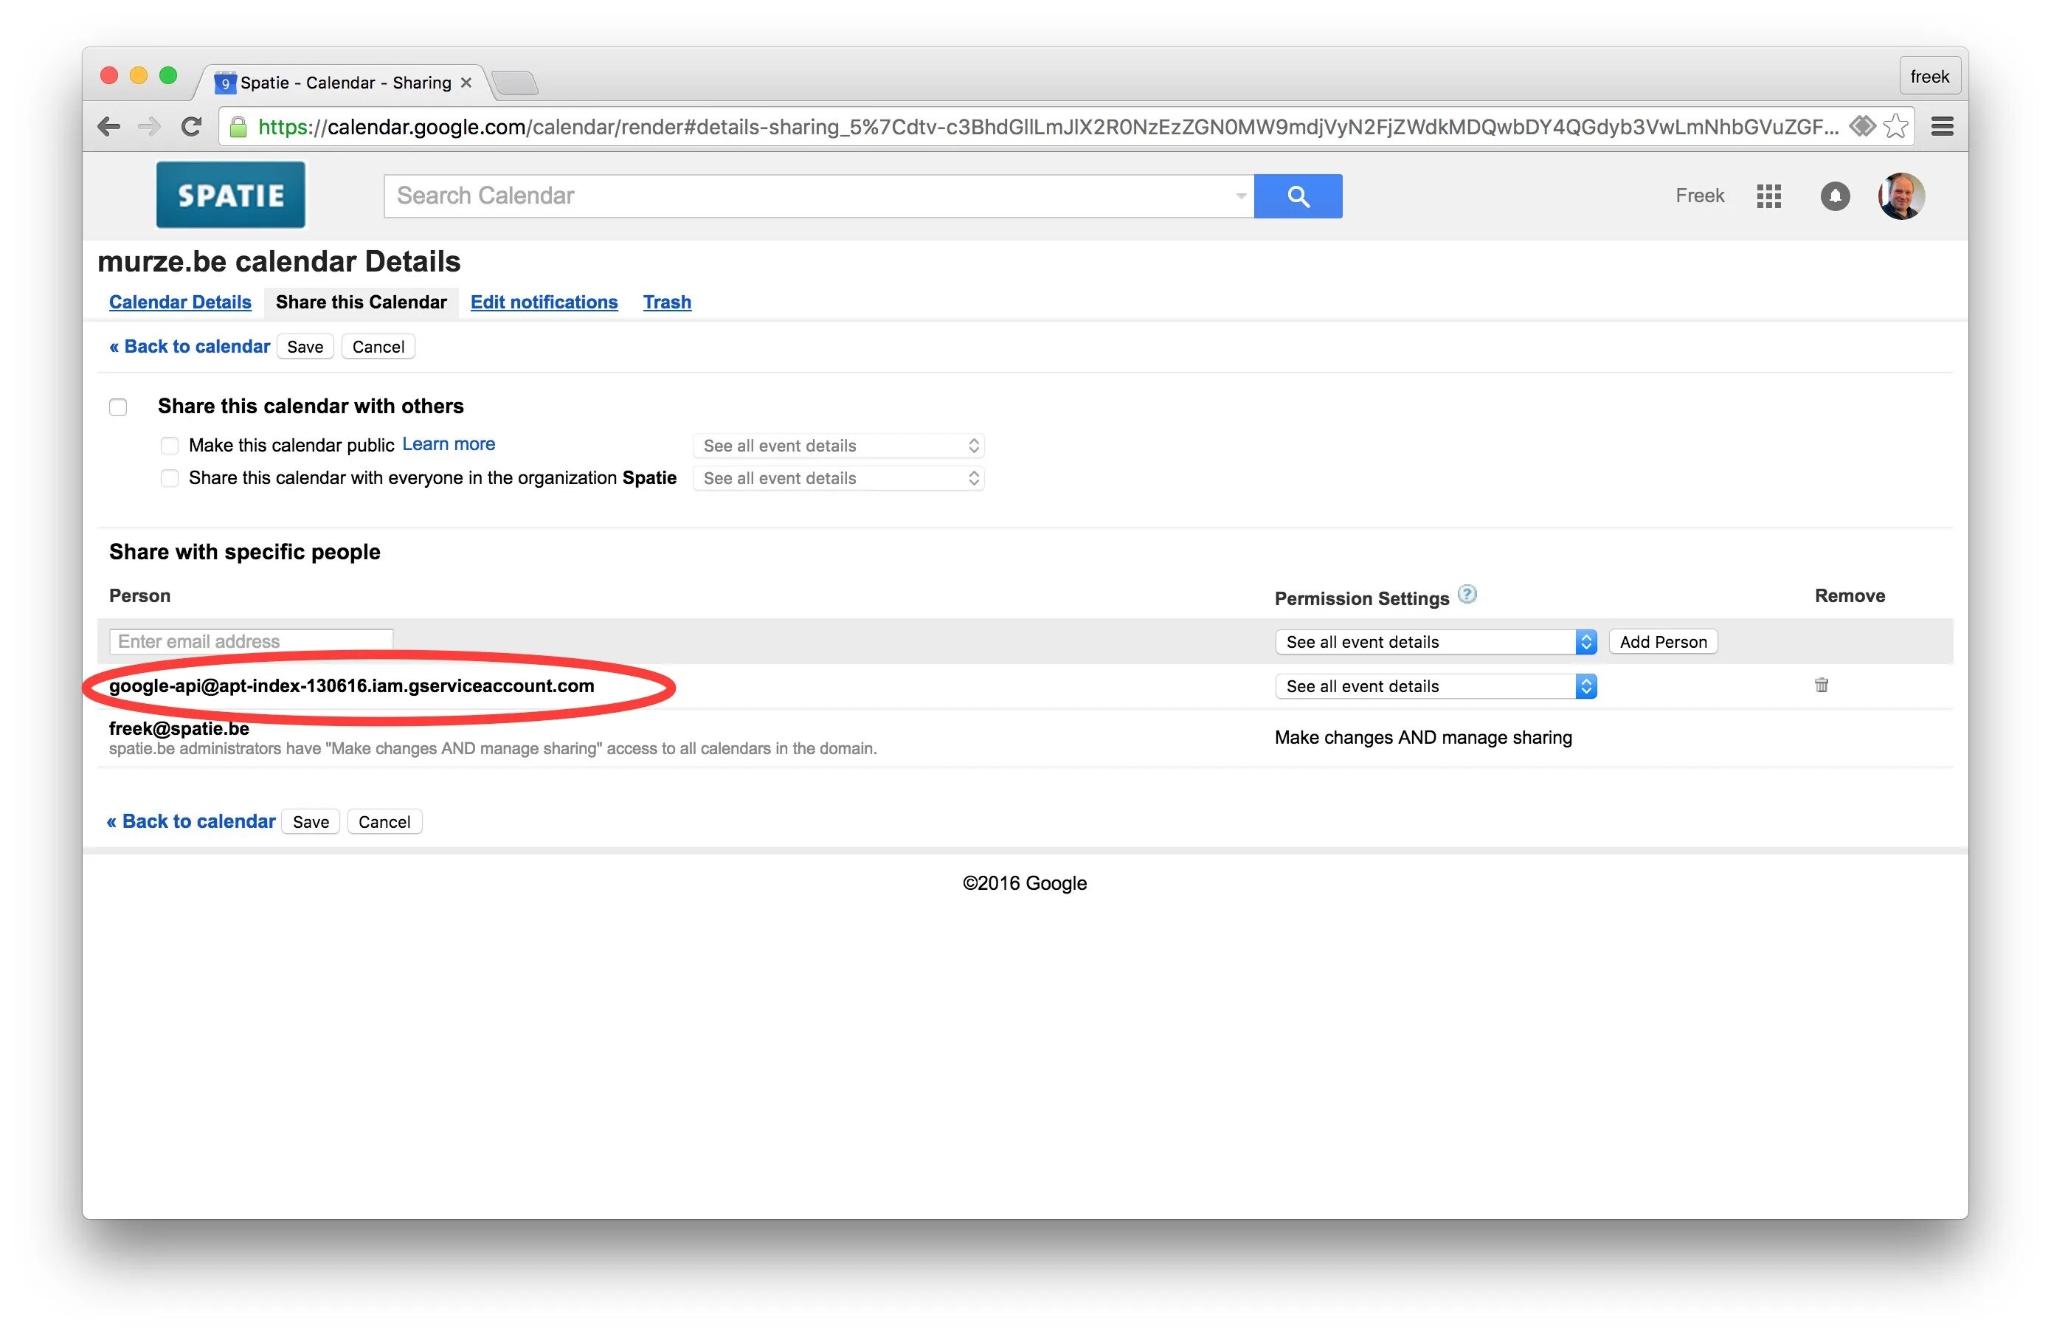Click the freek profile button in title bar

click(1929, 77)
